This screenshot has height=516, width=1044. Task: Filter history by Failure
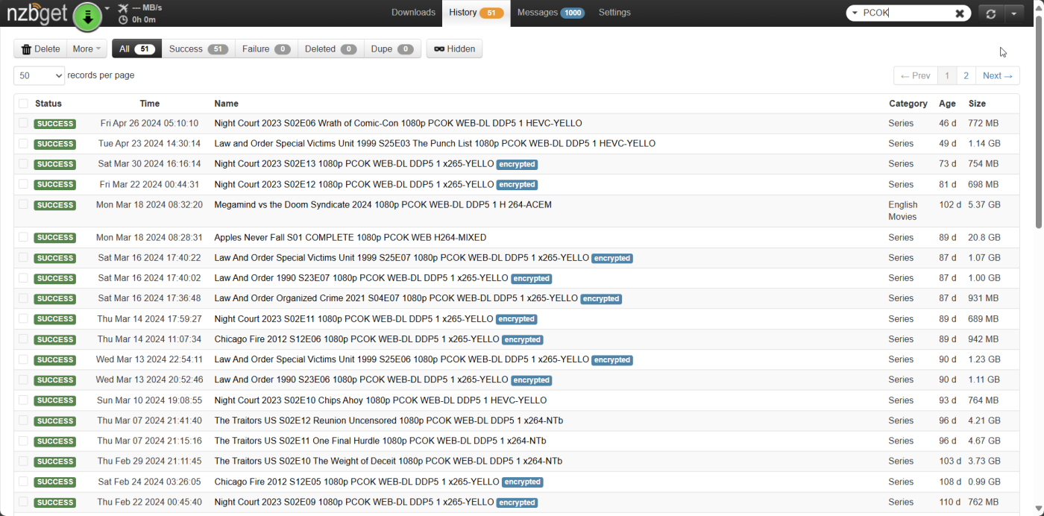[x=266, y=49]
